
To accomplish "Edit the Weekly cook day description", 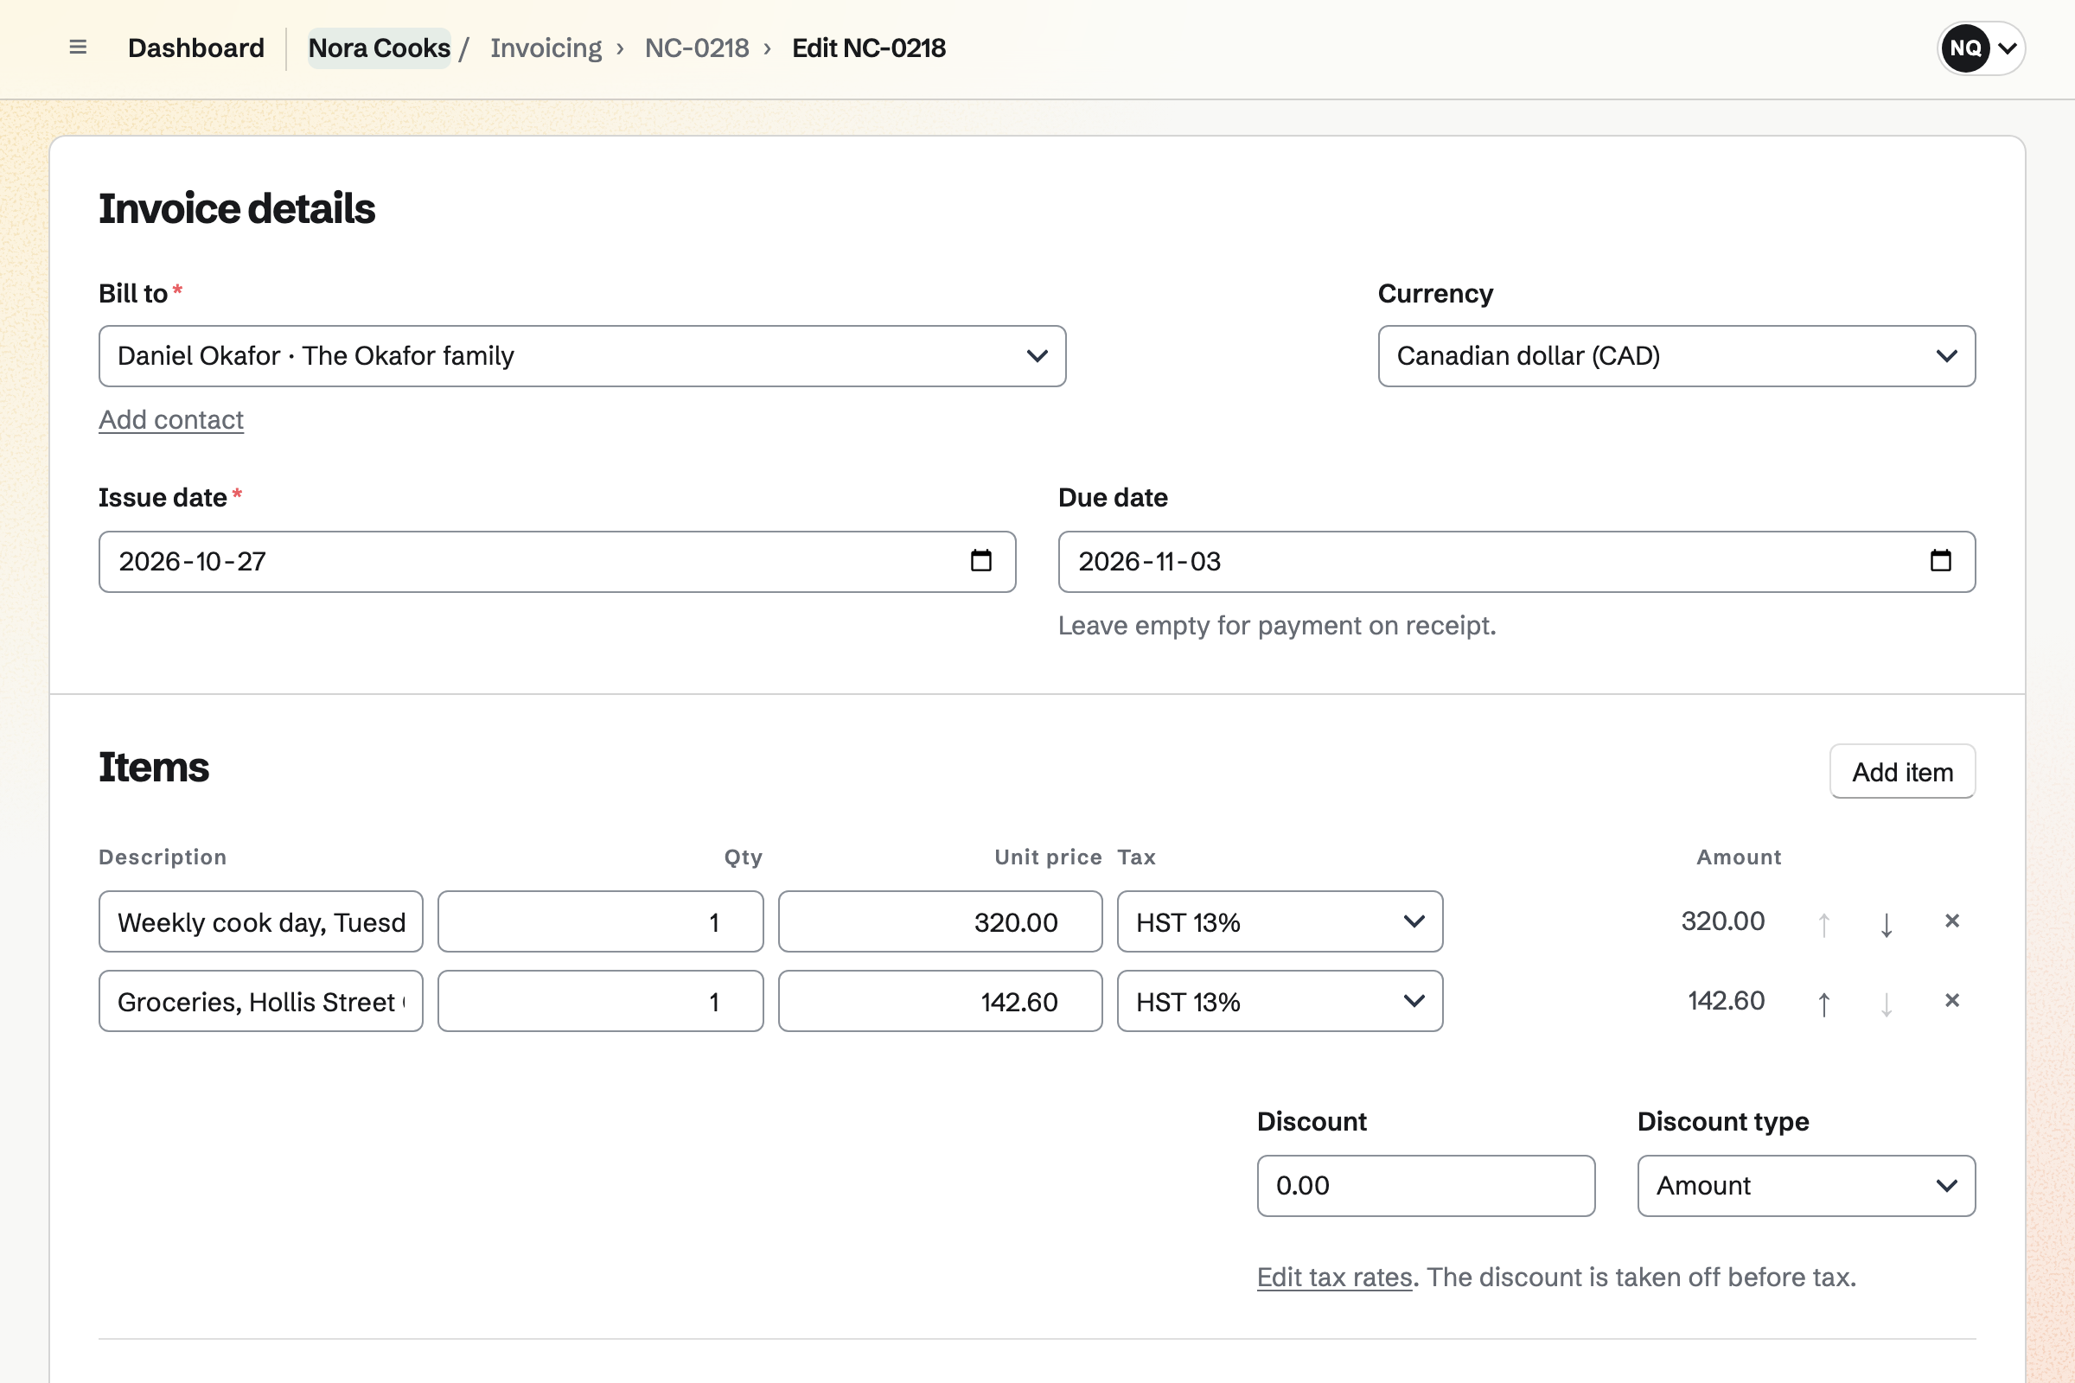I will pyautogui.click(x=261, y=921).
